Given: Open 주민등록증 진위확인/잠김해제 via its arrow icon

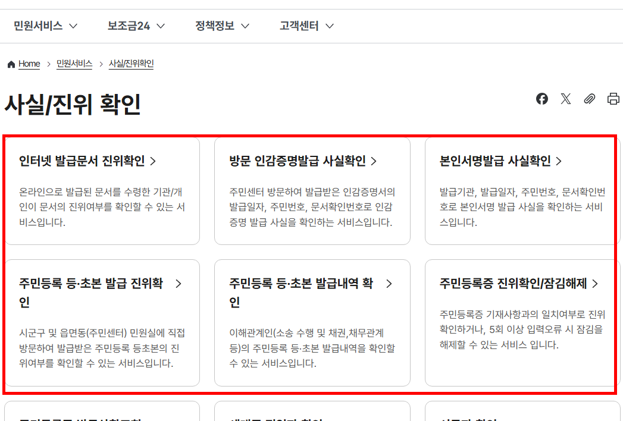Looking at the screenshot, I should point(595,284).
